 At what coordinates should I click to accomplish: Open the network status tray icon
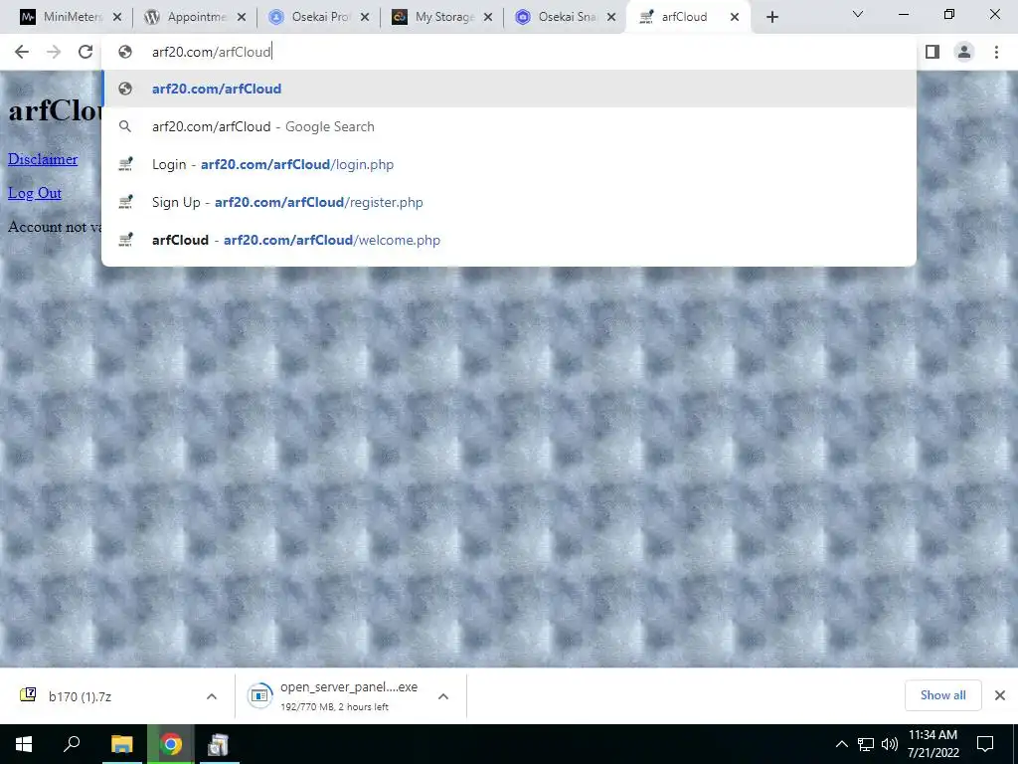click(866, 744)
